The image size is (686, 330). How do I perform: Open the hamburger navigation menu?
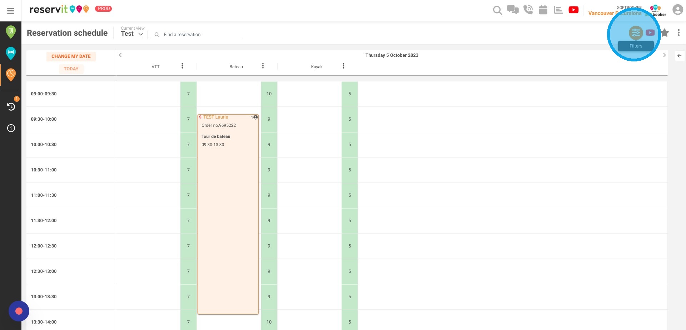(x=11, y=11)
